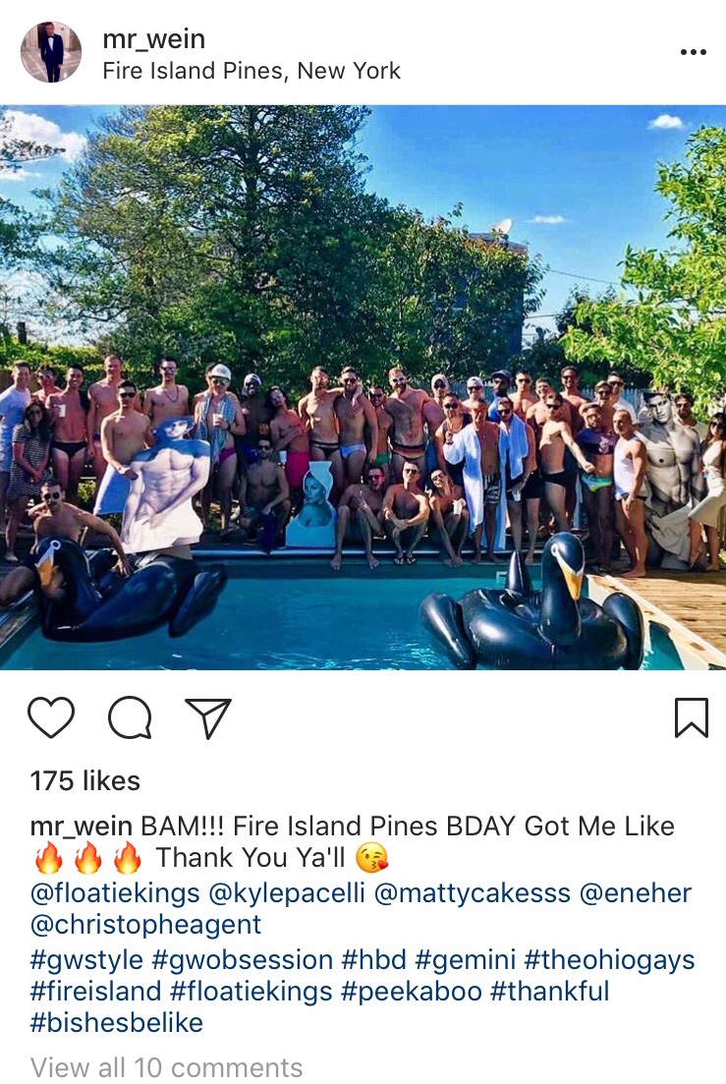View the 175 likes list

click(84, 781)
